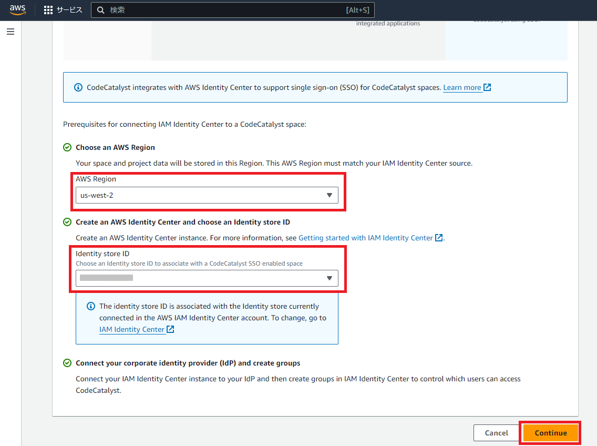The image size is (597, 446).
Task: Click the Choose an AWS Region heading
Action: [x=116, y=147]
